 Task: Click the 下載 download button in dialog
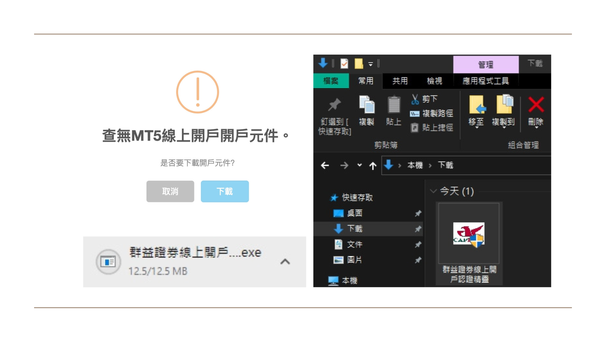[x=225, y=191]
